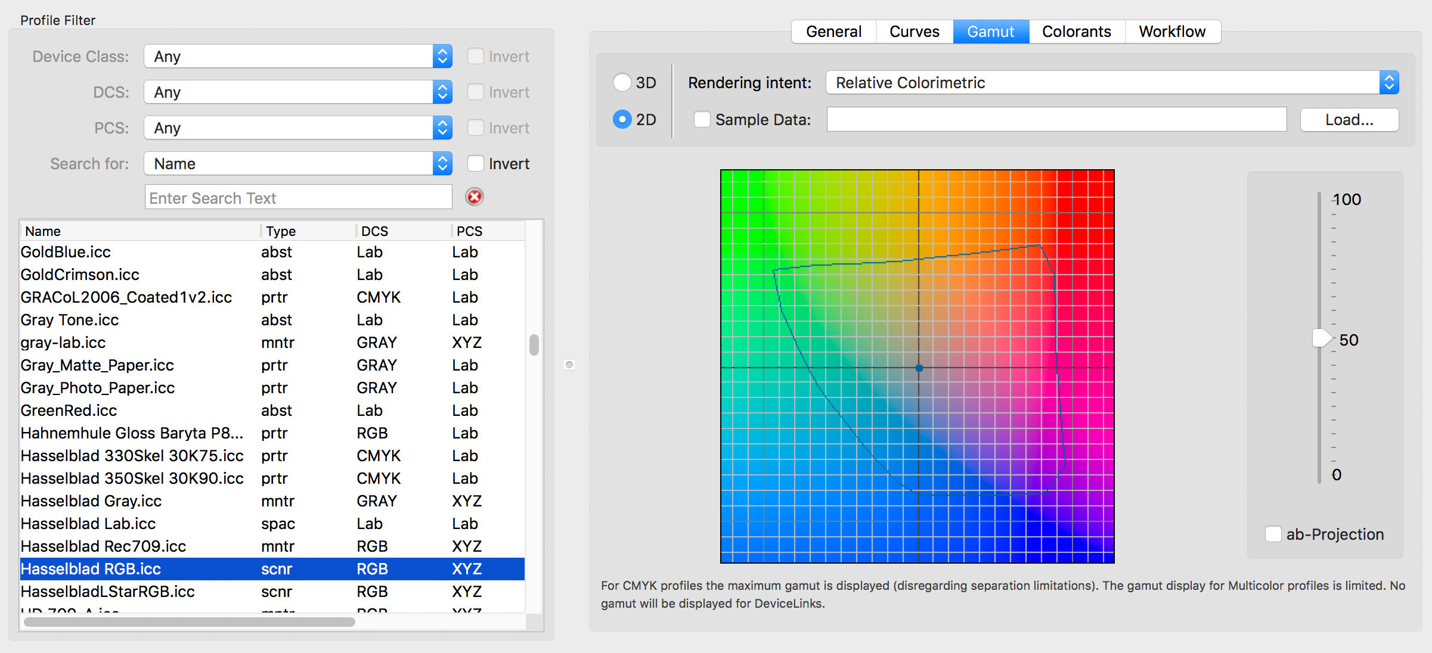
Task: Select GRACoL2006_Coated1v2.icc profile
Action: [126, 297]
